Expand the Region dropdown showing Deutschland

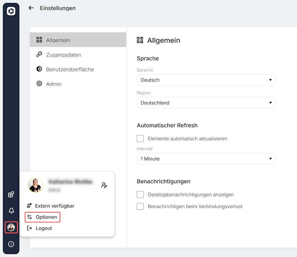click(206, 103)
